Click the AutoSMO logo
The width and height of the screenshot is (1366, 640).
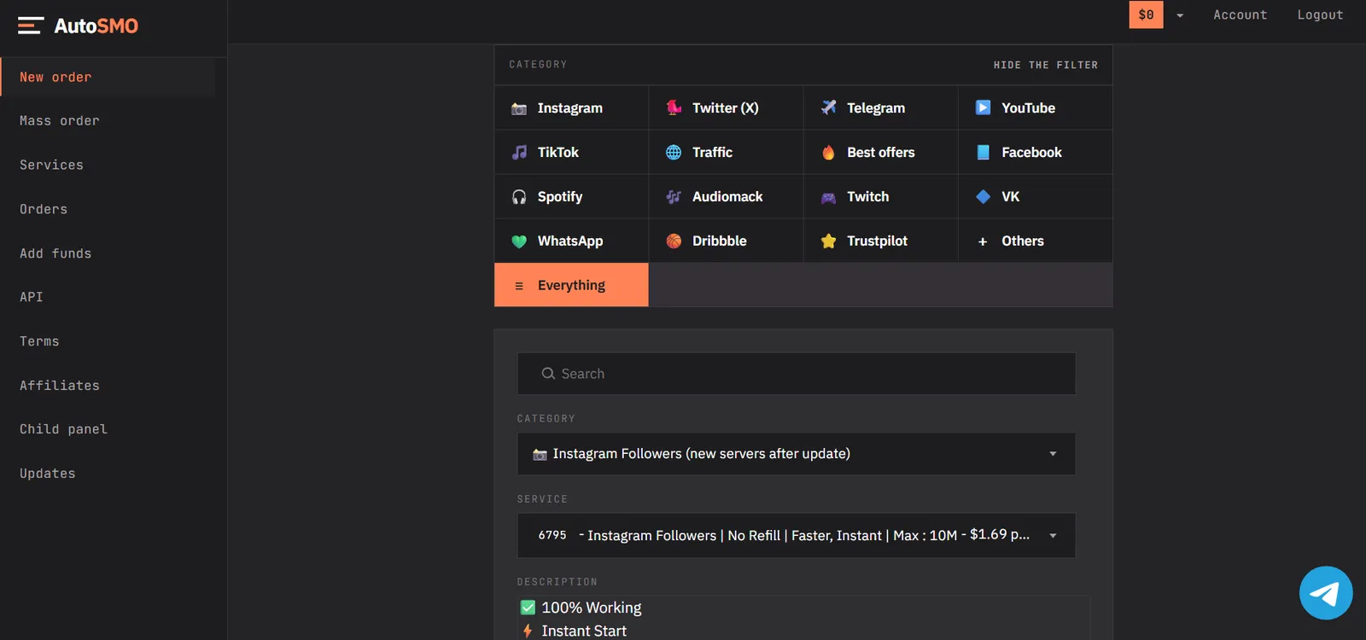pos(96,26)
